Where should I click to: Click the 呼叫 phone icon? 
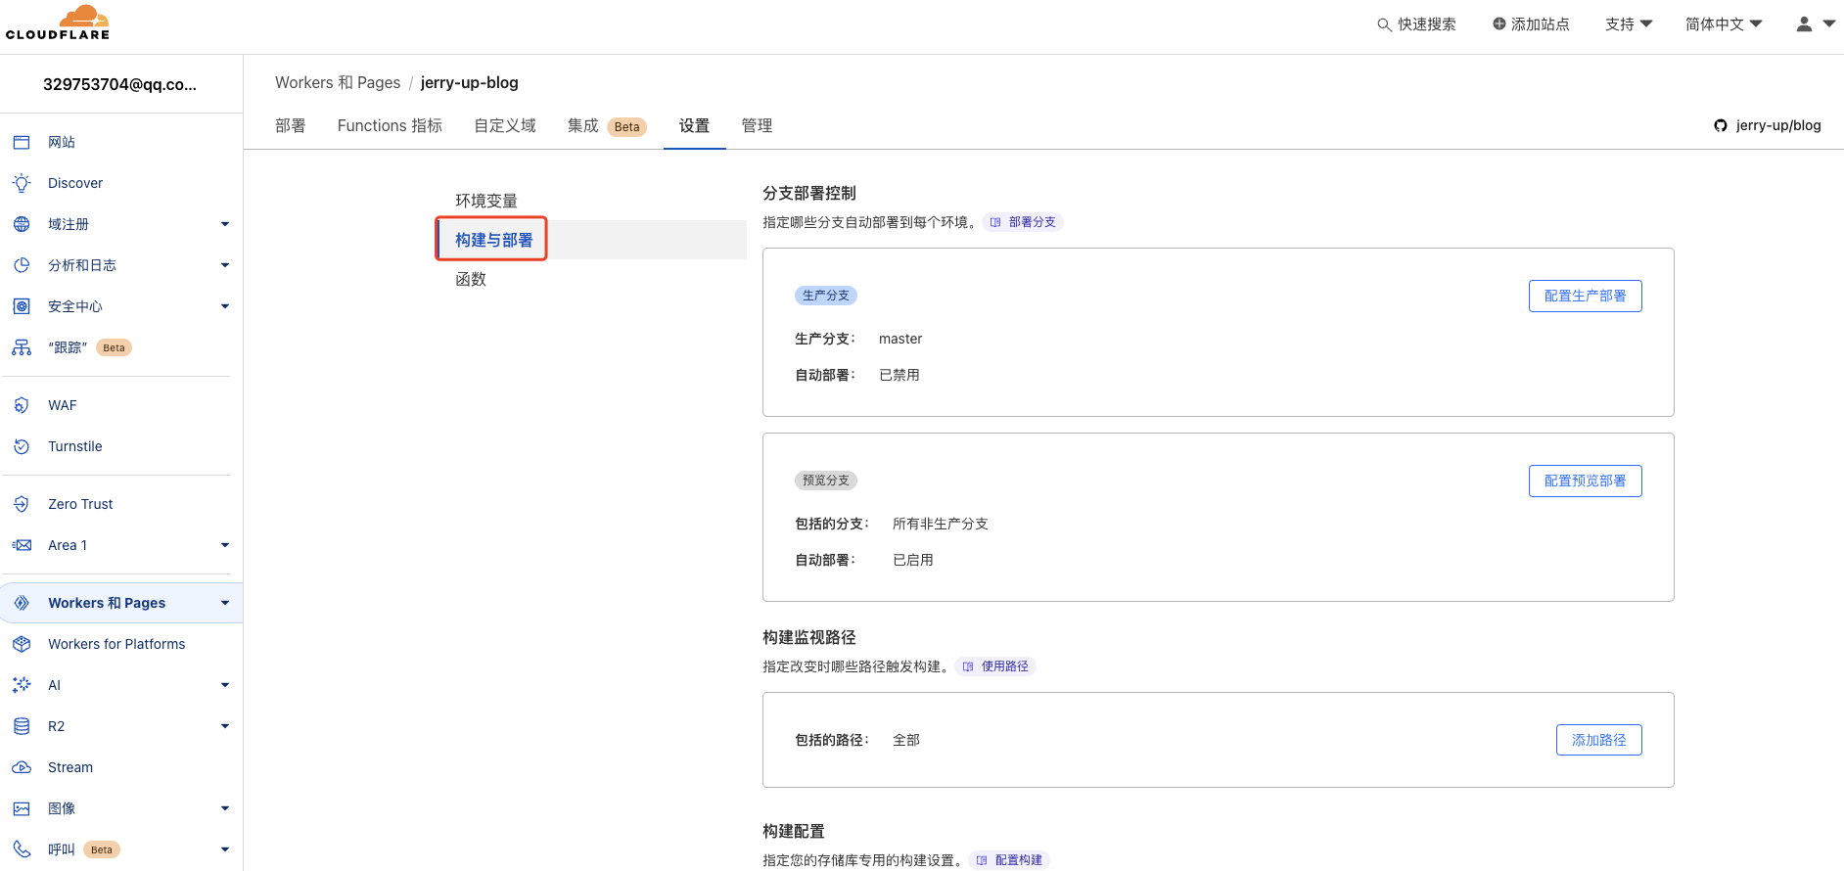22,849
